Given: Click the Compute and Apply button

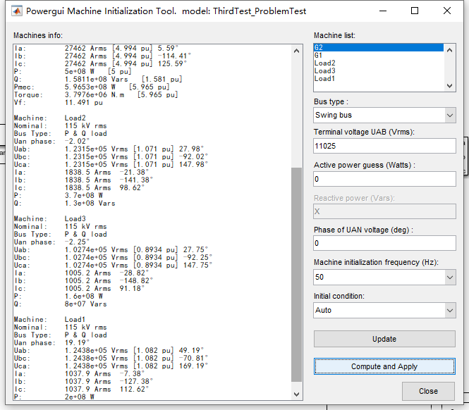Looking at the screenshot, I should [x=384, y=366].
